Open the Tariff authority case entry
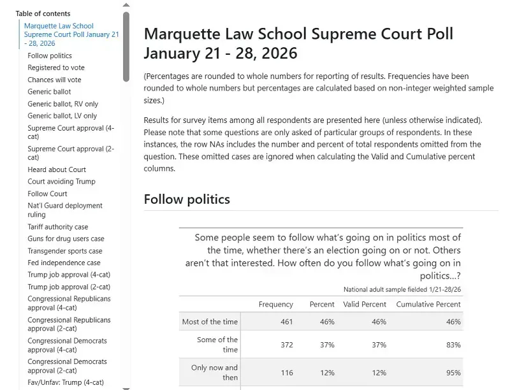The width and height of the screenshot is (510, 390). 58,227
